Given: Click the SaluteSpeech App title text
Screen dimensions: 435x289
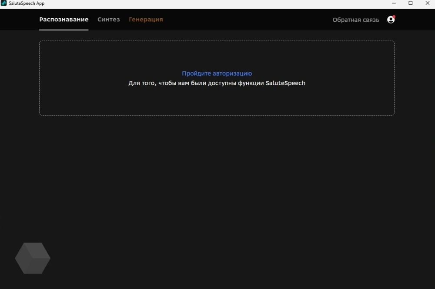Looking at the screenshot, I should [27, 3].
